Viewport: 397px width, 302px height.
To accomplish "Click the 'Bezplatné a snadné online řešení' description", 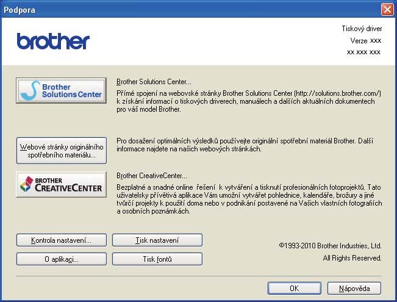I will click(249, 199).
